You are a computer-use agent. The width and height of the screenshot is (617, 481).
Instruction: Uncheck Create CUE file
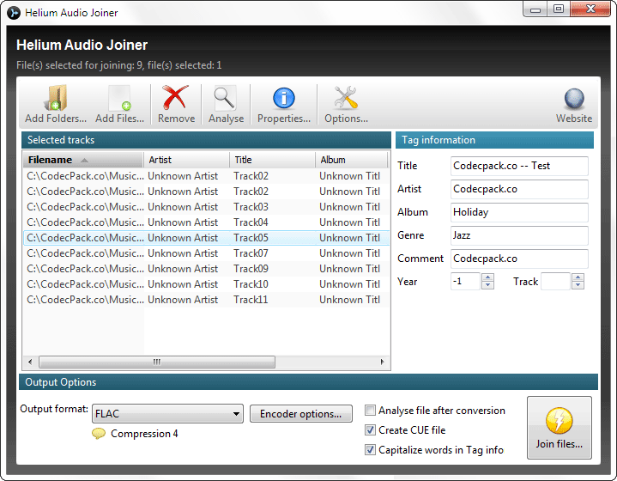coord(370,430)
